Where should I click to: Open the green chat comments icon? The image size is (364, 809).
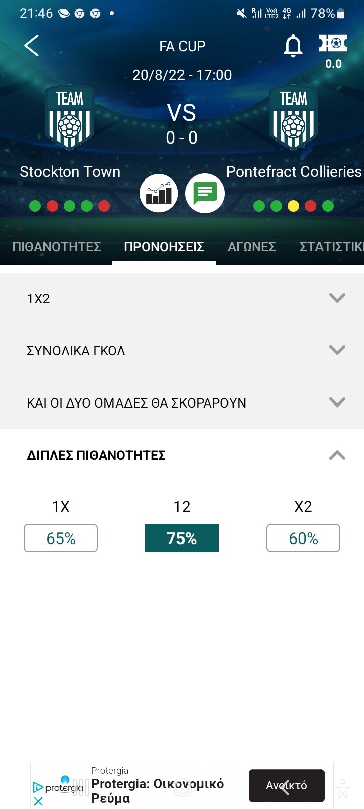click(x=205, y=194)
